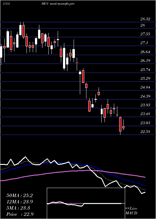Click the 23.03 price axis label
This screenshot has width=156, height=219.
[145, 123]
